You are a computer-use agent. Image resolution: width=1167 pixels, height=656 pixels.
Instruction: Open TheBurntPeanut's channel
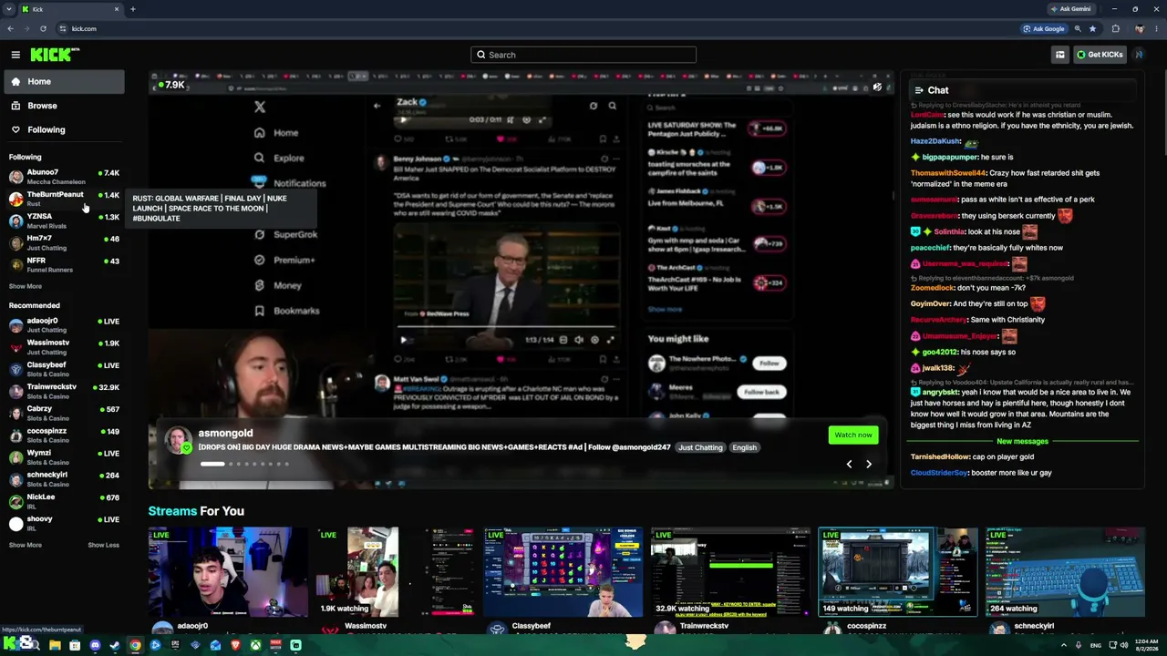click(x=63, y=199)
